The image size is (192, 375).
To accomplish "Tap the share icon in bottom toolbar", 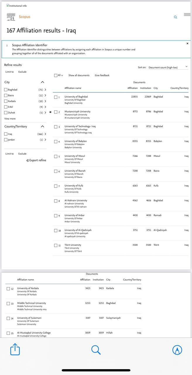I will (15, 350).
